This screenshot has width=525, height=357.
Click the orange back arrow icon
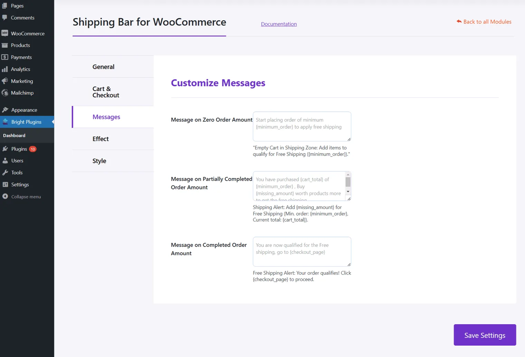459,21
